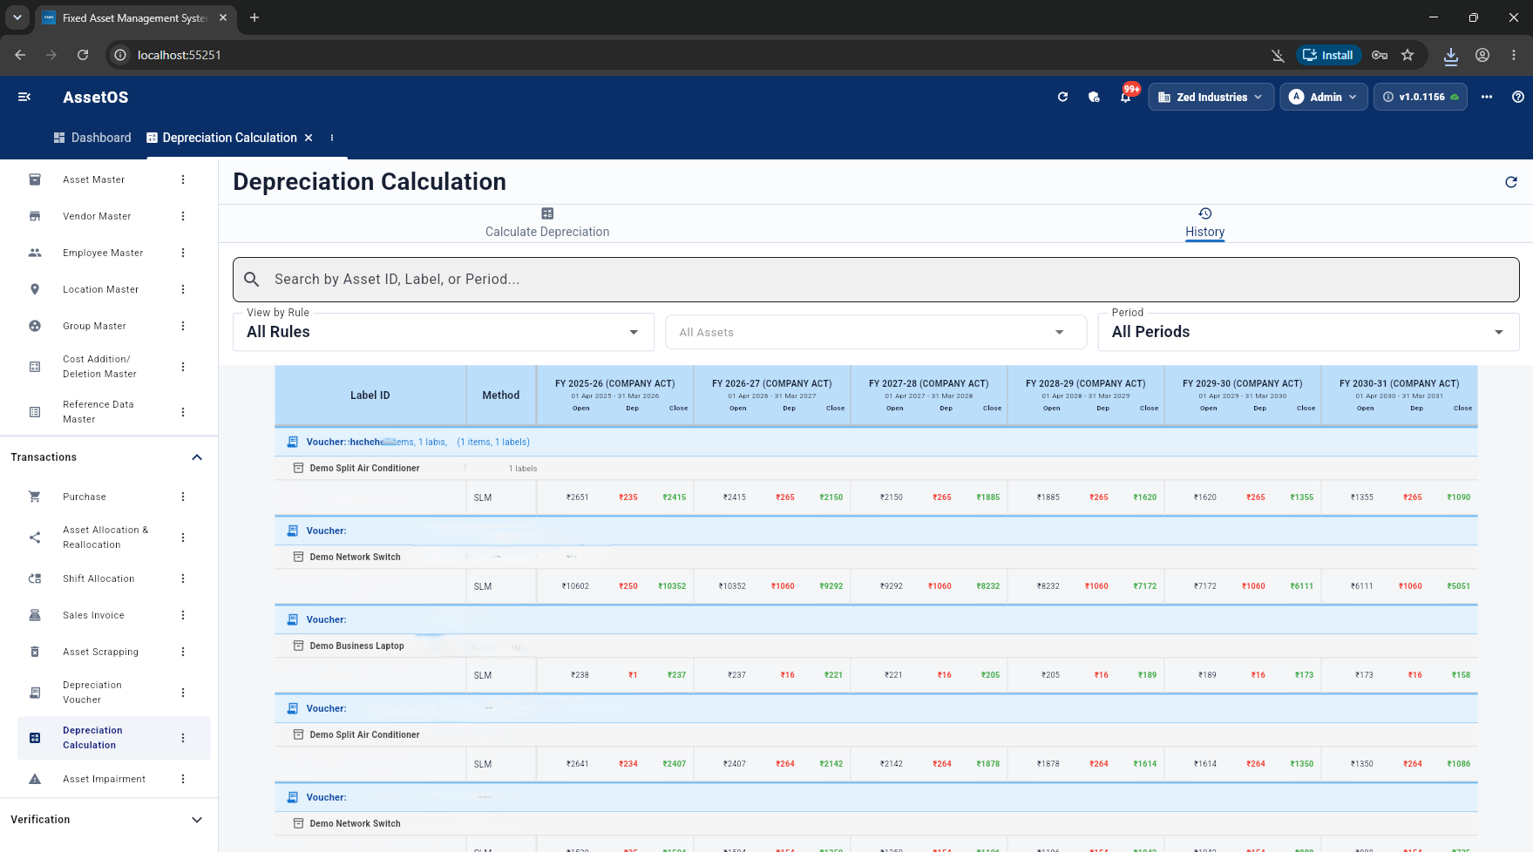
Task: Click the Sales Invoice icon
Action: click(35, 615)
